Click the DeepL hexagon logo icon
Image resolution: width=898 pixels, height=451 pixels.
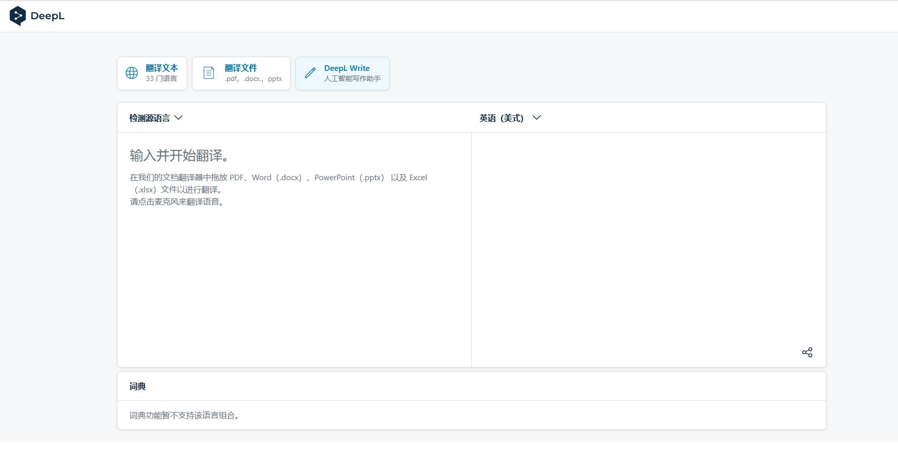pos(18,16)
